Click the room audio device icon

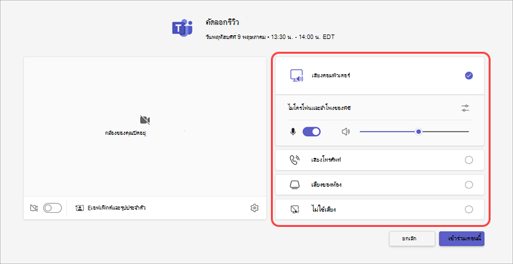(x=295, y=185)
